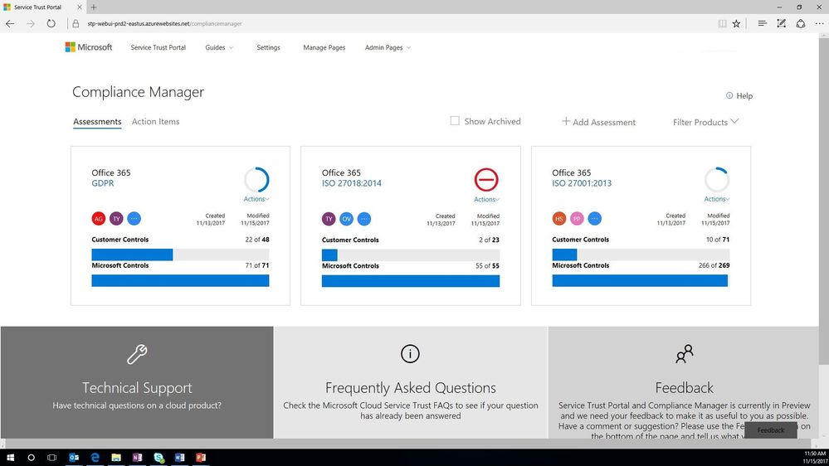Click GDPR Customer Controls progress bar
This screenshot has width=829, height=466.
180,255
